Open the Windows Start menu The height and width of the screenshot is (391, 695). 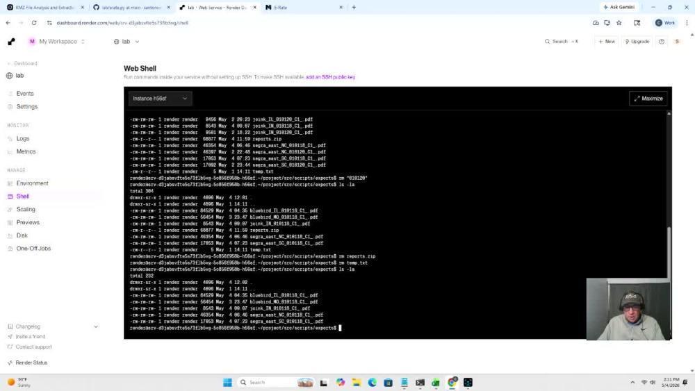pos(227,383)
